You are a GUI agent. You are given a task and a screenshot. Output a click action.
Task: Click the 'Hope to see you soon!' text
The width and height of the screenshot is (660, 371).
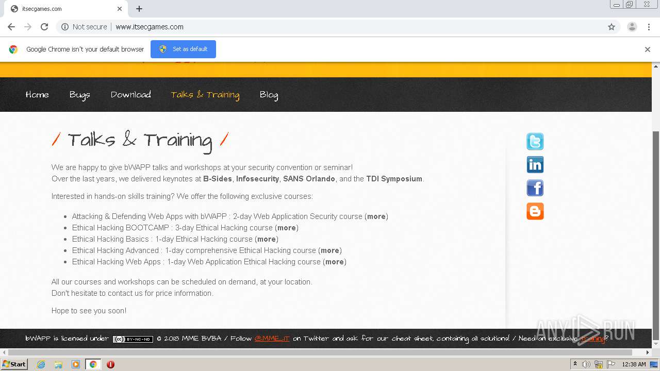click(89, 311)
